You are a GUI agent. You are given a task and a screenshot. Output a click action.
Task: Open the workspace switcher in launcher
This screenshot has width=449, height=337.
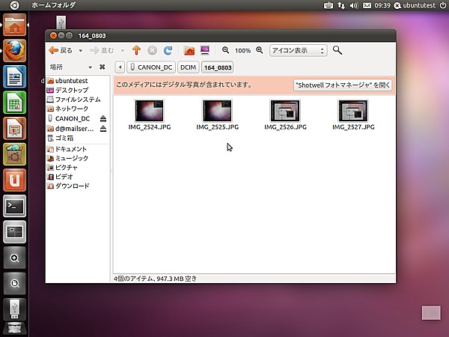click(15, 231)
